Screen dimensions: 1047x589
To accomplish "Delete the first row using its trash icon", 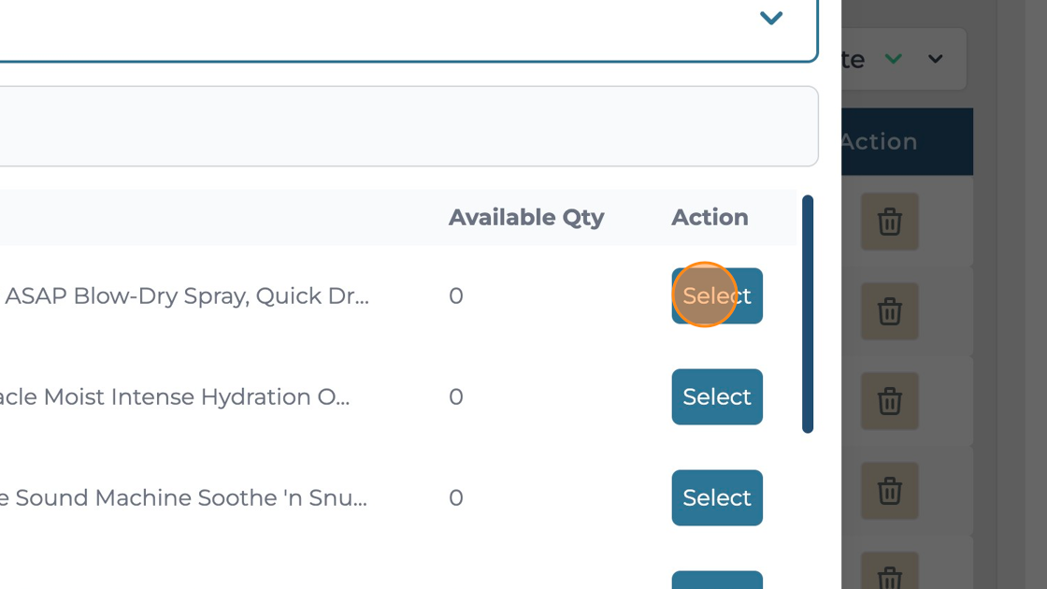I will 889,222.
